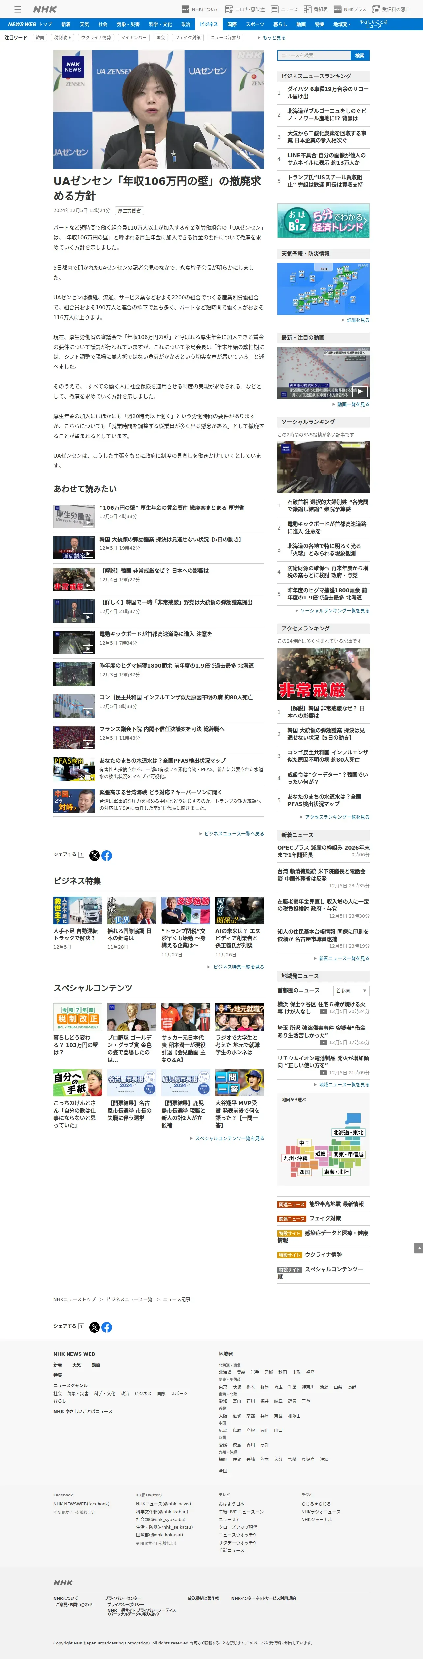
Task: Click ビジネスニュース一覧 breadcrumb link
Action: (129, 1299)
